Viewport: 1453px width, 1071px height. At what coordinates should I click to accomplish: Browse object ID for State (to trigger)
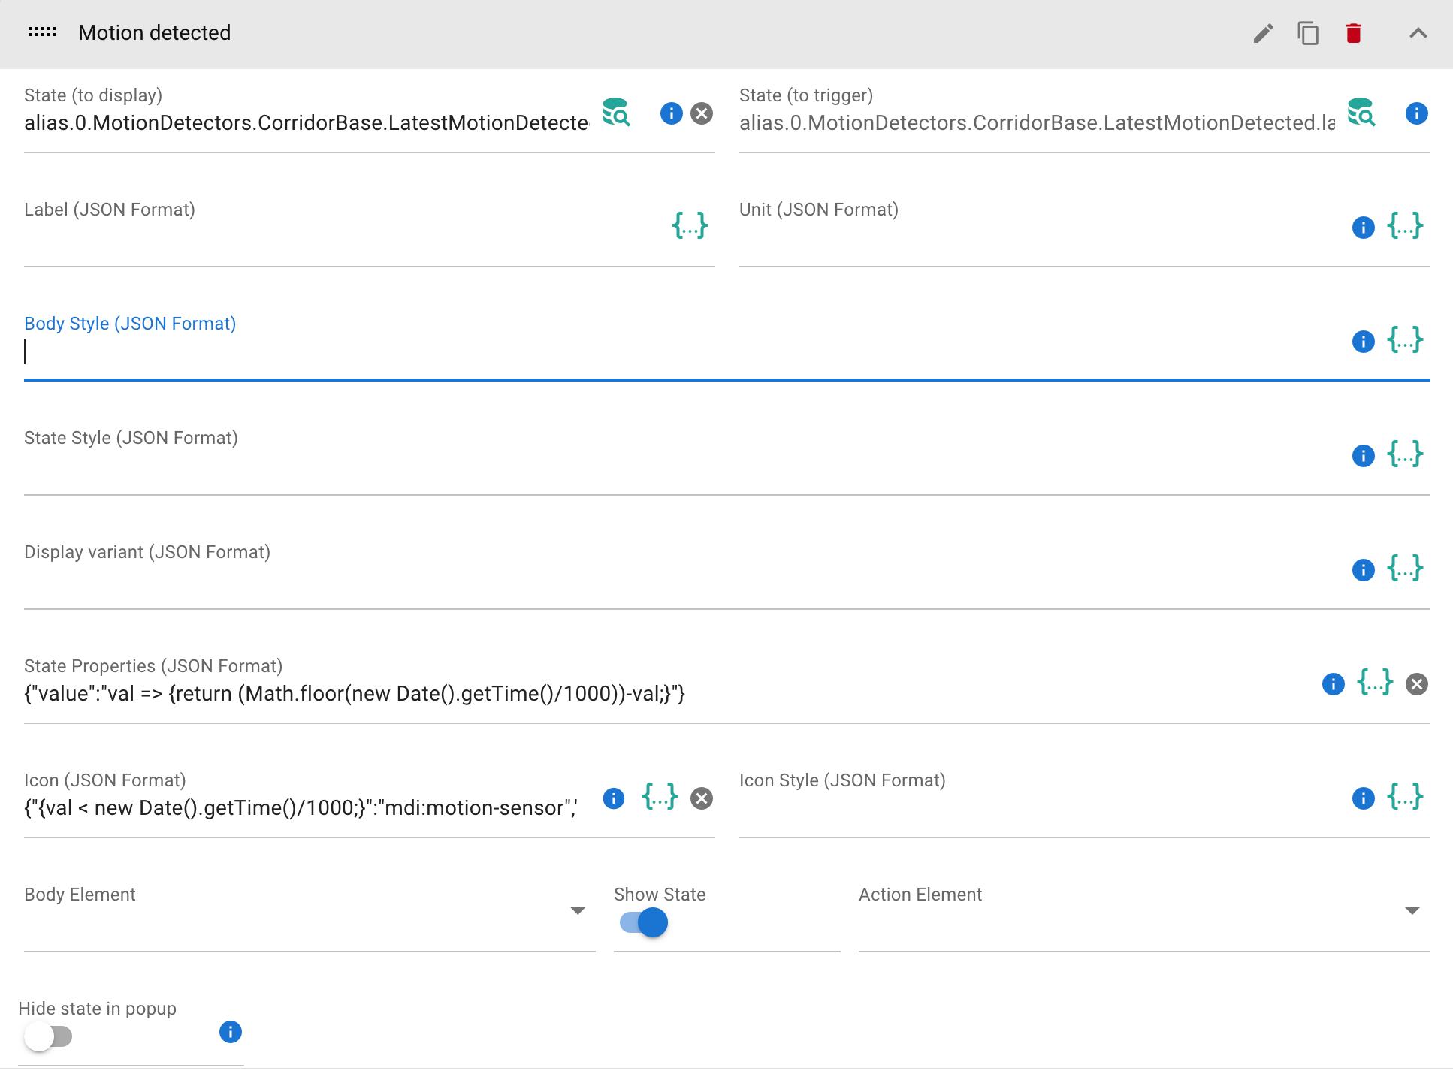[1361, 113]
